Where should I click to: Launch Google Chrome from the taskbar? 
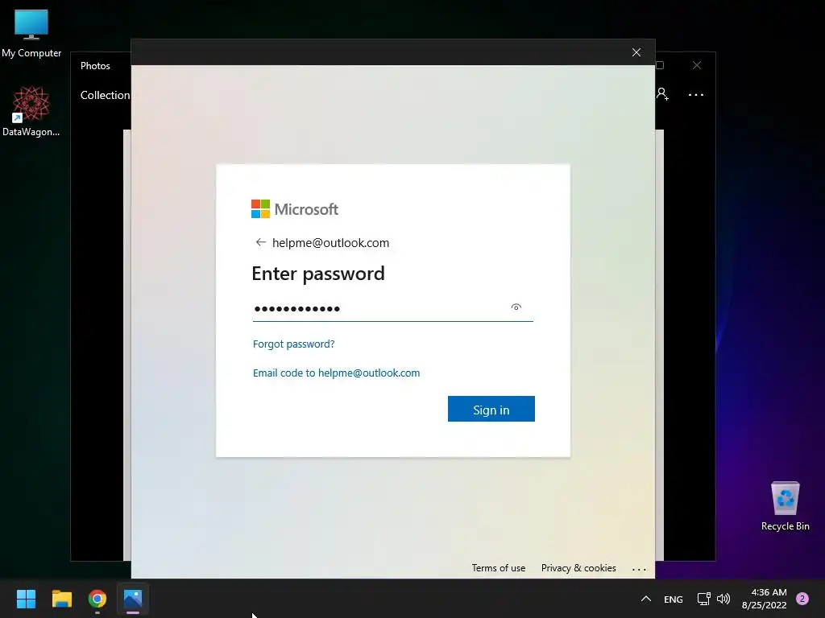97,599
